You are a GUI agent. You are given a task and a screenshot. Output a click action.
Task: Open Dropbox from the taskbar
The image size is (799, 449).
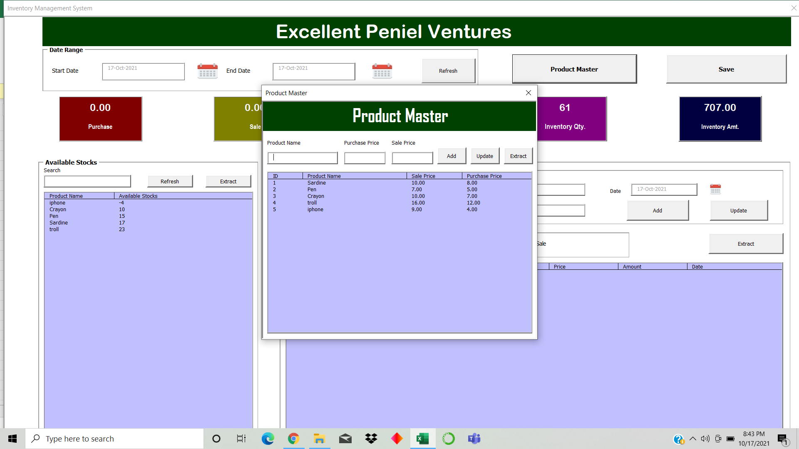pos(371,438)
